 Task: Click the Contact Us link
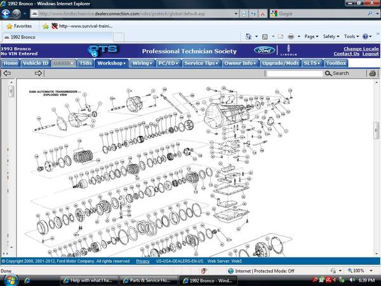click(x=346, y=54)
